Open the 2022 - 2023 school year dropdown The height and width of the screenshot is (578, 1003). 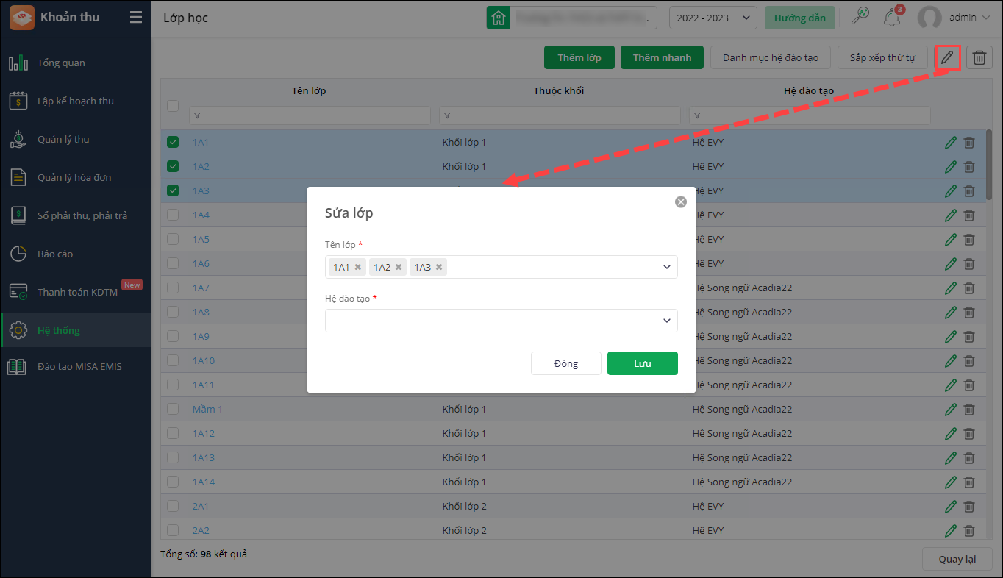(713, 18)
